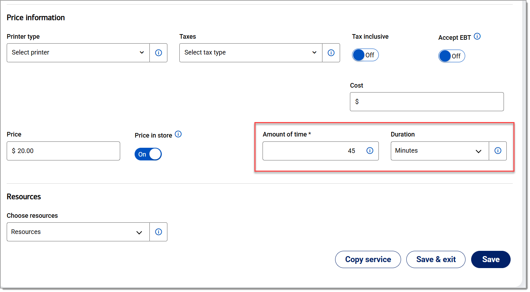Viewport: 530px width, 292px height.
Task: Click the info icon inside Amount of time field
Action: click(370, 151)
